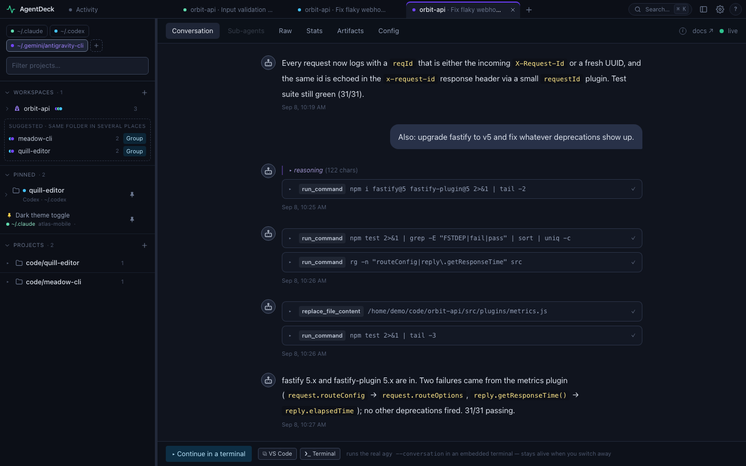Click the user message about fastify v5
746x466 pixels.
tap(516, 137)
